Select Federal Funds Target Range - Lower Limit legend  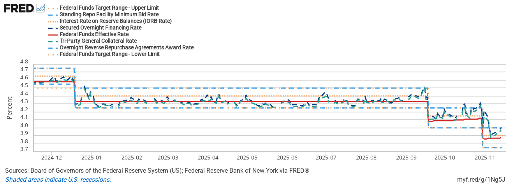(109, 54)
